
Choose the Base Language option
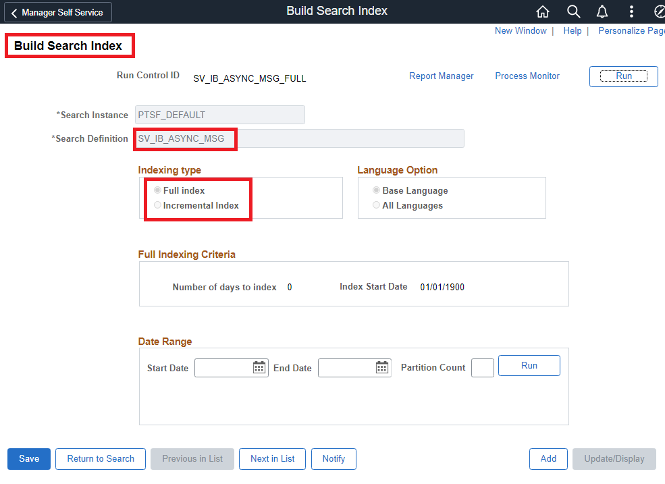click(377, 190)
